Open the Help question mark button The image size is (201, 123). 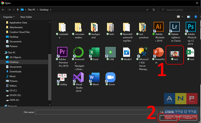tap(196, 17)
